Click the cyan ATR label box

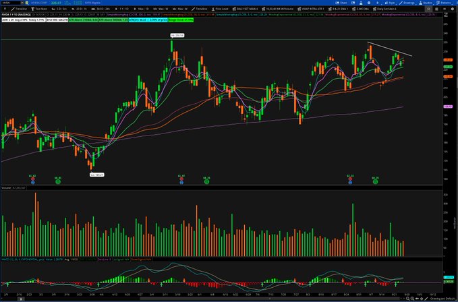148,20
